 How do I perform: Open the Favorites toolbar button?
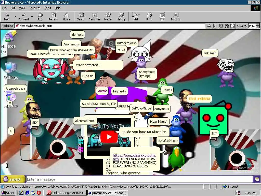coord(95,17)
